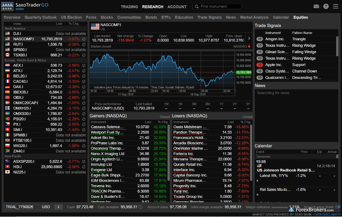This screenshot has width=342, height=217.
Task: Click the Losers list scrollbar
Action: (251, 152)
